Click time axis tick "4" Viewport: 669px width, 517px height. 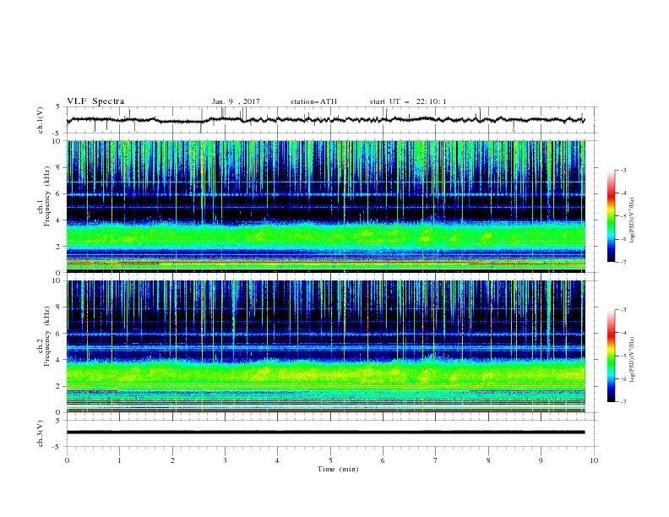(x=277, y=460)
